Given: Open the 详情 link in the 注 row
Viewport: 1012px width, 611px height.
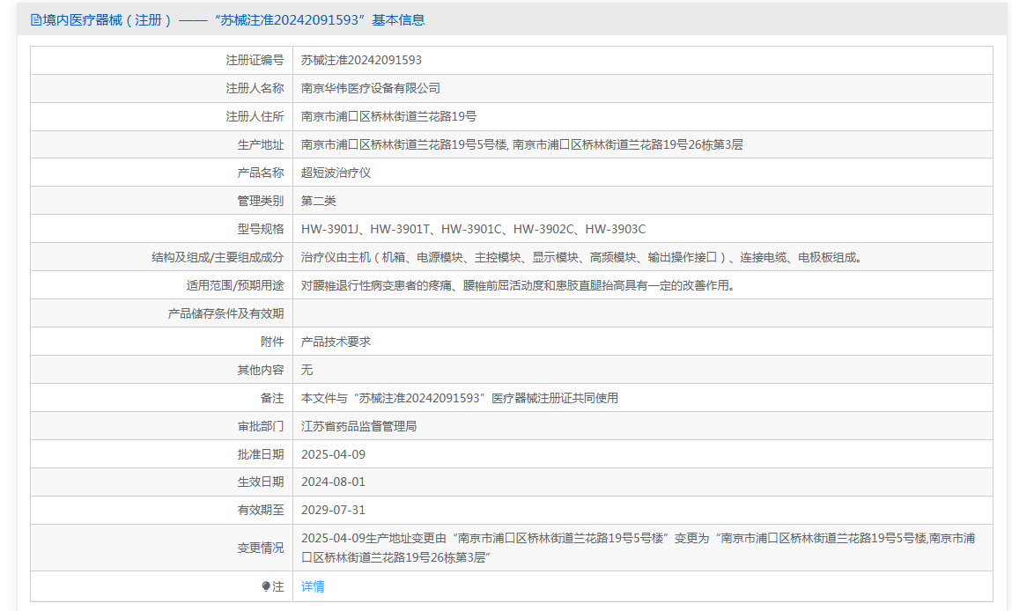Looking at the screenshot, I should tap(313, 586).
